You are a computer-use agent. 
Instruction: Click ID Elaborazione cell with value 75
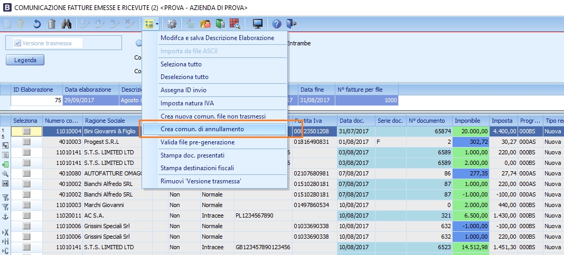tap(36, 101)
